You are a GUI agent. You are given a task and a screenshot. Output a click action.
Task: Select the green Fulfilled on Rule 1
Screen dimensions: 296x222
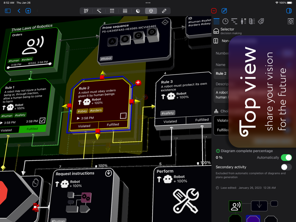pos(32,129)
